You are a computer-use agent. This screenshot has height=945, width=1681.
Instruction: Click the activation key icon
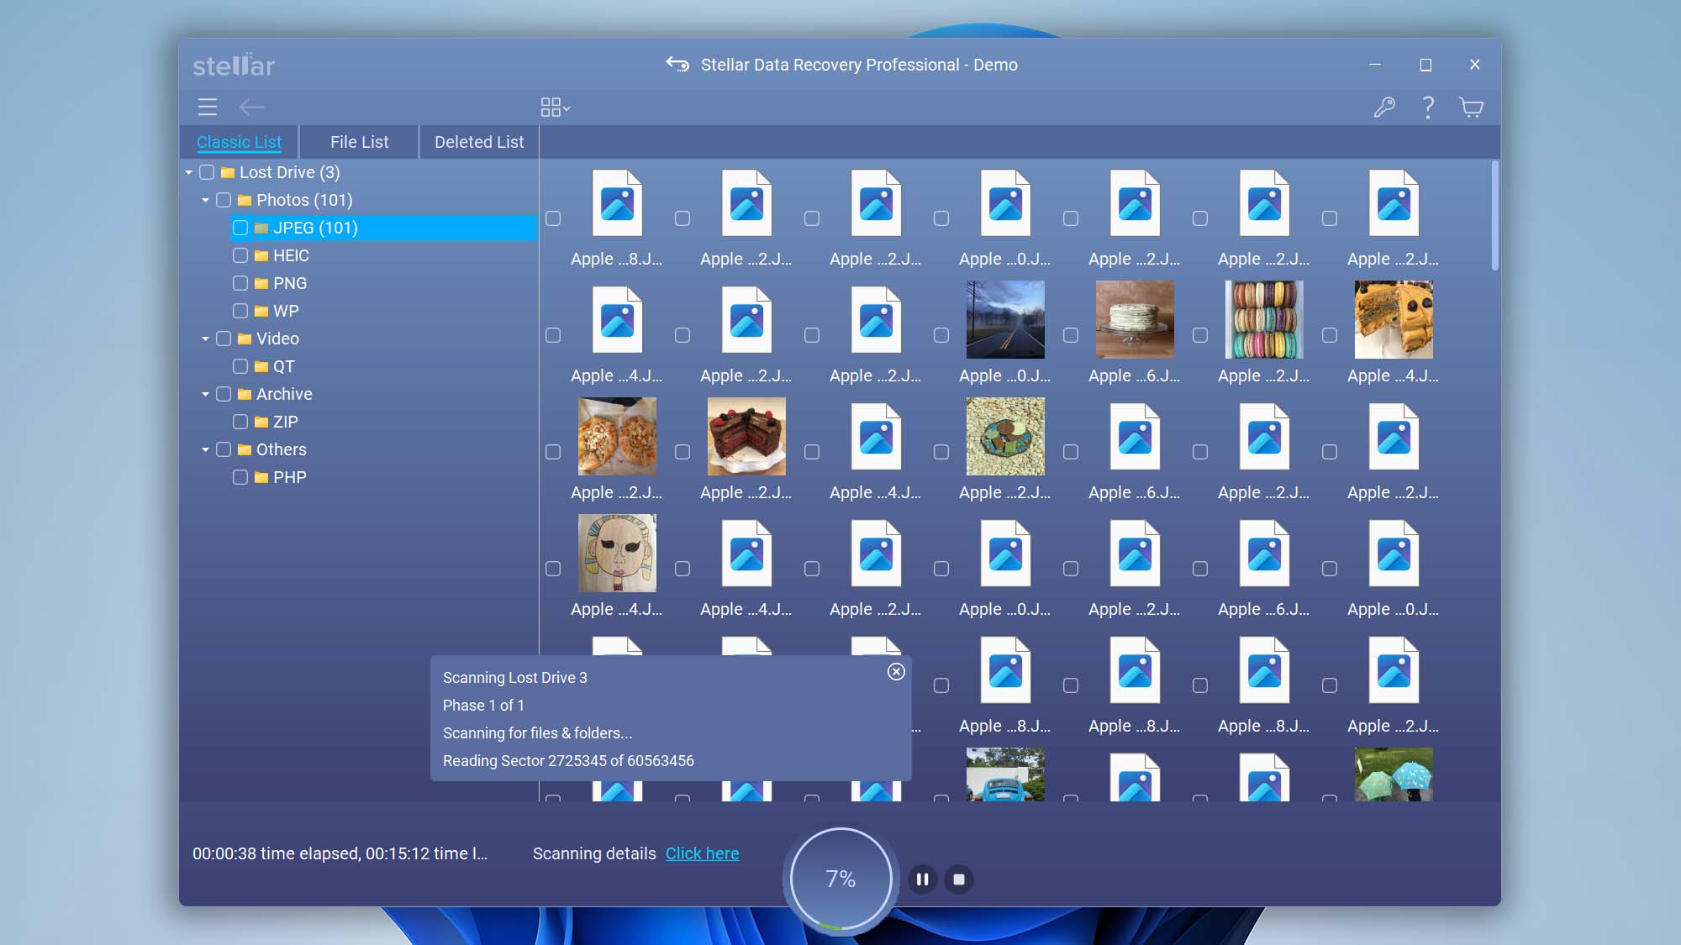1383,108
